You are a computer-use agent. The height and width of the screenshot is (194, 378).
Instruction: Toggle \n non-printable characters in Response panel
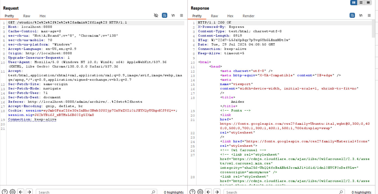(x=361, y=16)
